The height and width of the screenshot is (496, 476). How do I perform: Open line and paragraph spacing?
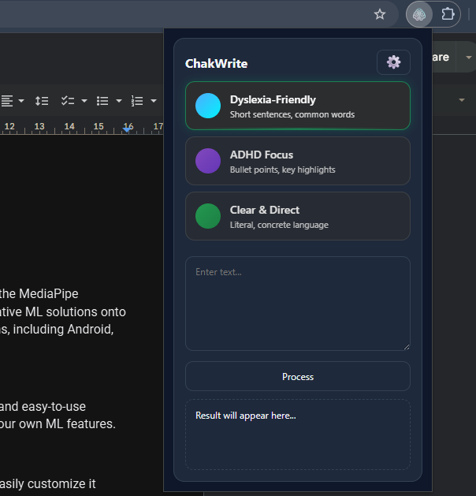(42, 101)
